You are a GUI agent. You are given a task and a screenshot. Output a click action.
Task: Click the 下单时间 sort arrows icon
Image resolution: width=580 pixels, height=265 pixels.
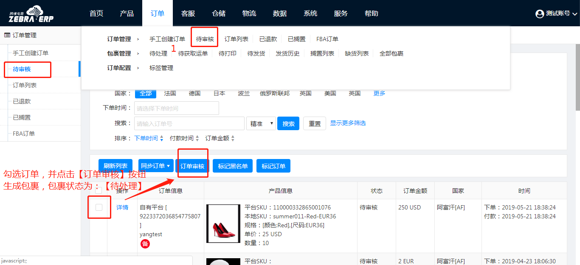click(x=161, y=138)
